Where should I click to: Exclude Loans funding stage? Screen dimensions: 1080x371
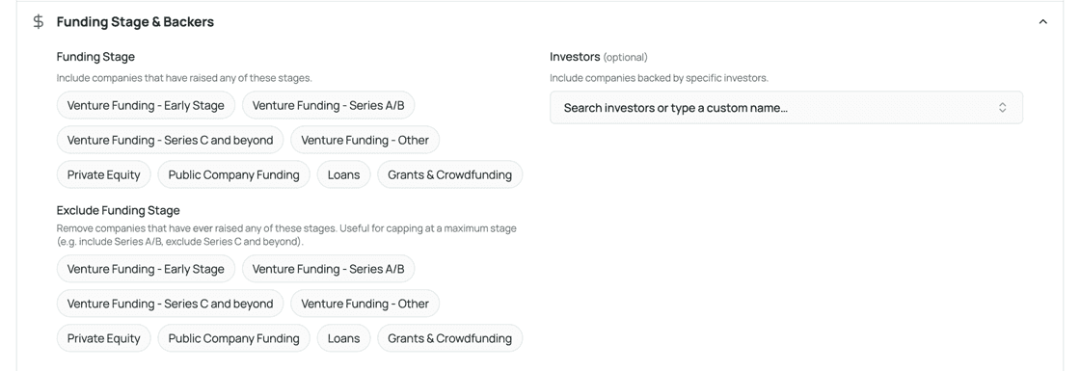tap(343, 338)
